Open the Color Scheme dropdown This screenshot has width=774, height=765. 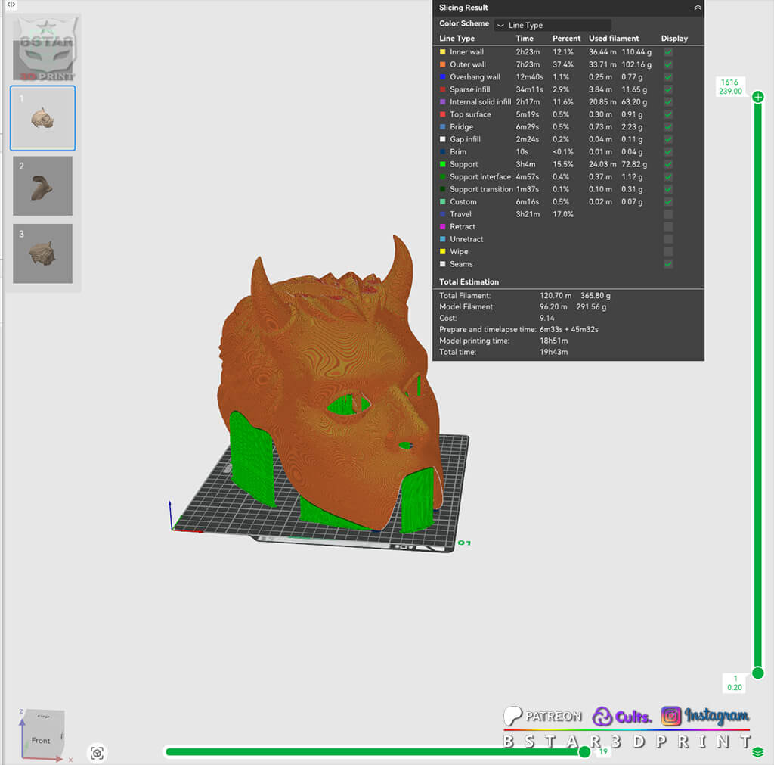pos(553,25)
